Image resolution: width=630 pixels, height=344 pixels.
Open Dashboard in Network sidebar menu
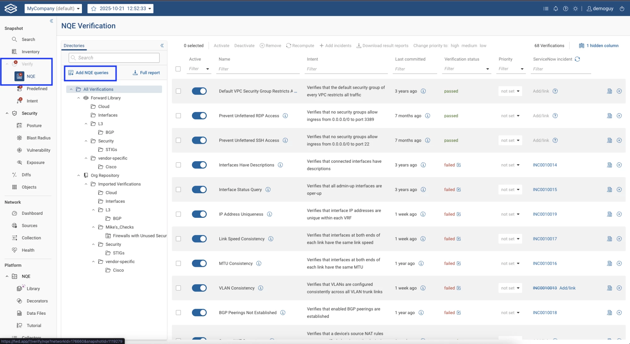32,213
